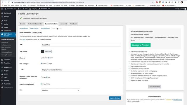Open Non-necessary Cookie submenu item
The height and width of the screenshot is (105, 187).
[6, 49]
